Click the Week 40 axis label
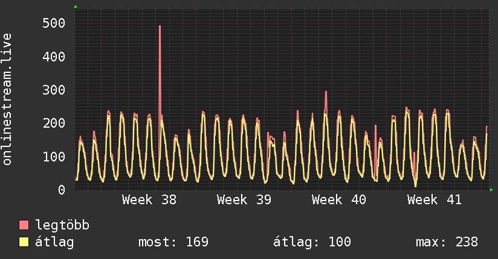This screenshot has height=259, width=498. click(339, 200)
